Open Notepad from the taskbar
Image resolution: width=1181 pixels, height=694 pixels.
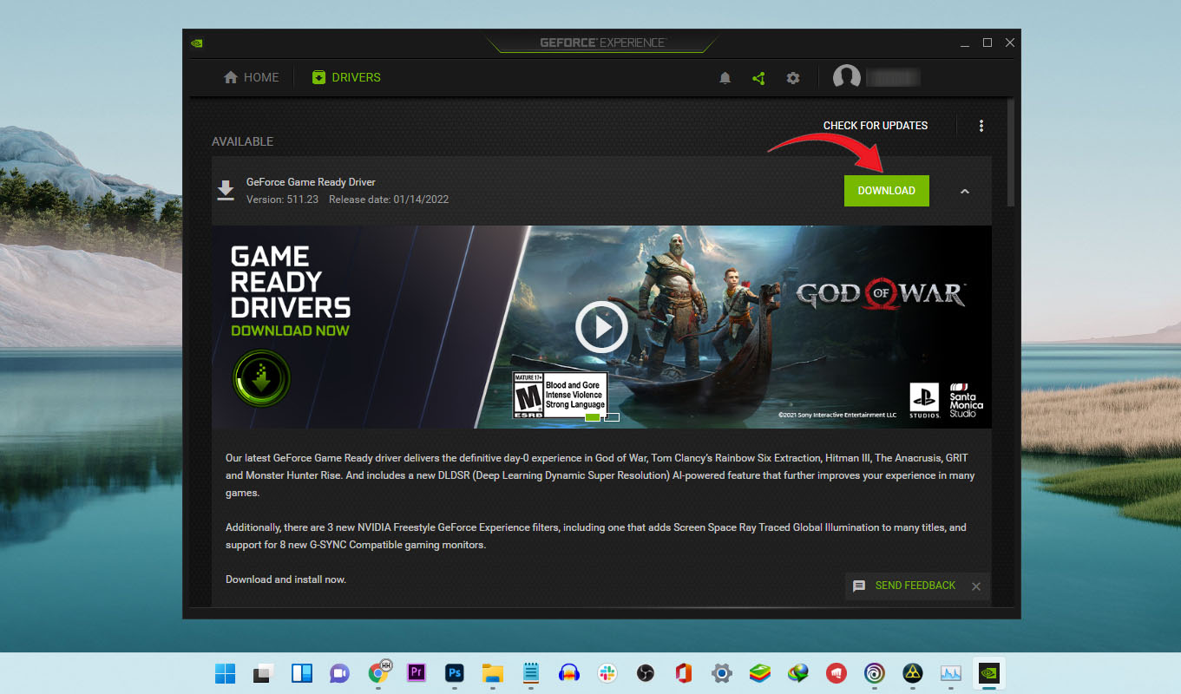pos(531,673)
